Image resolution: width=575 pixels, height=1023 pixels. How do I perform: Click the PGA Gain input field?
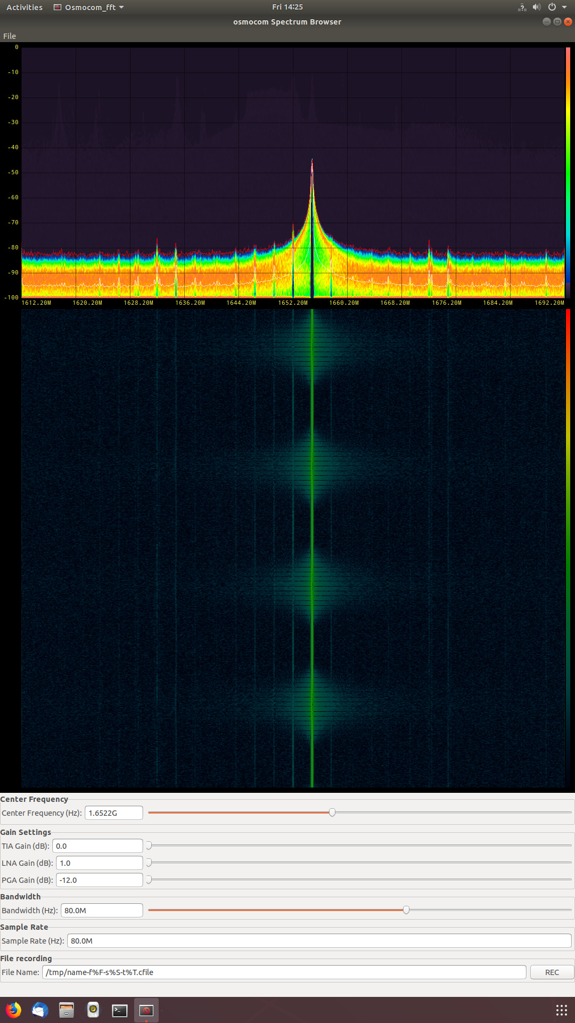[x=100, y=880]
